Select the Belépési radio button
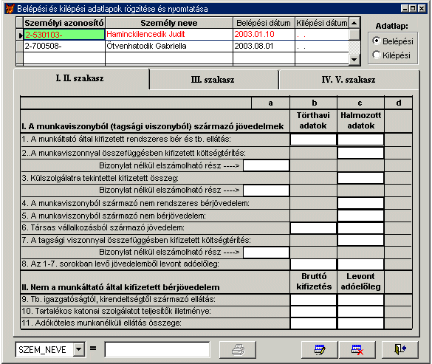Screen dimensions: 432x364 point(376,41)
